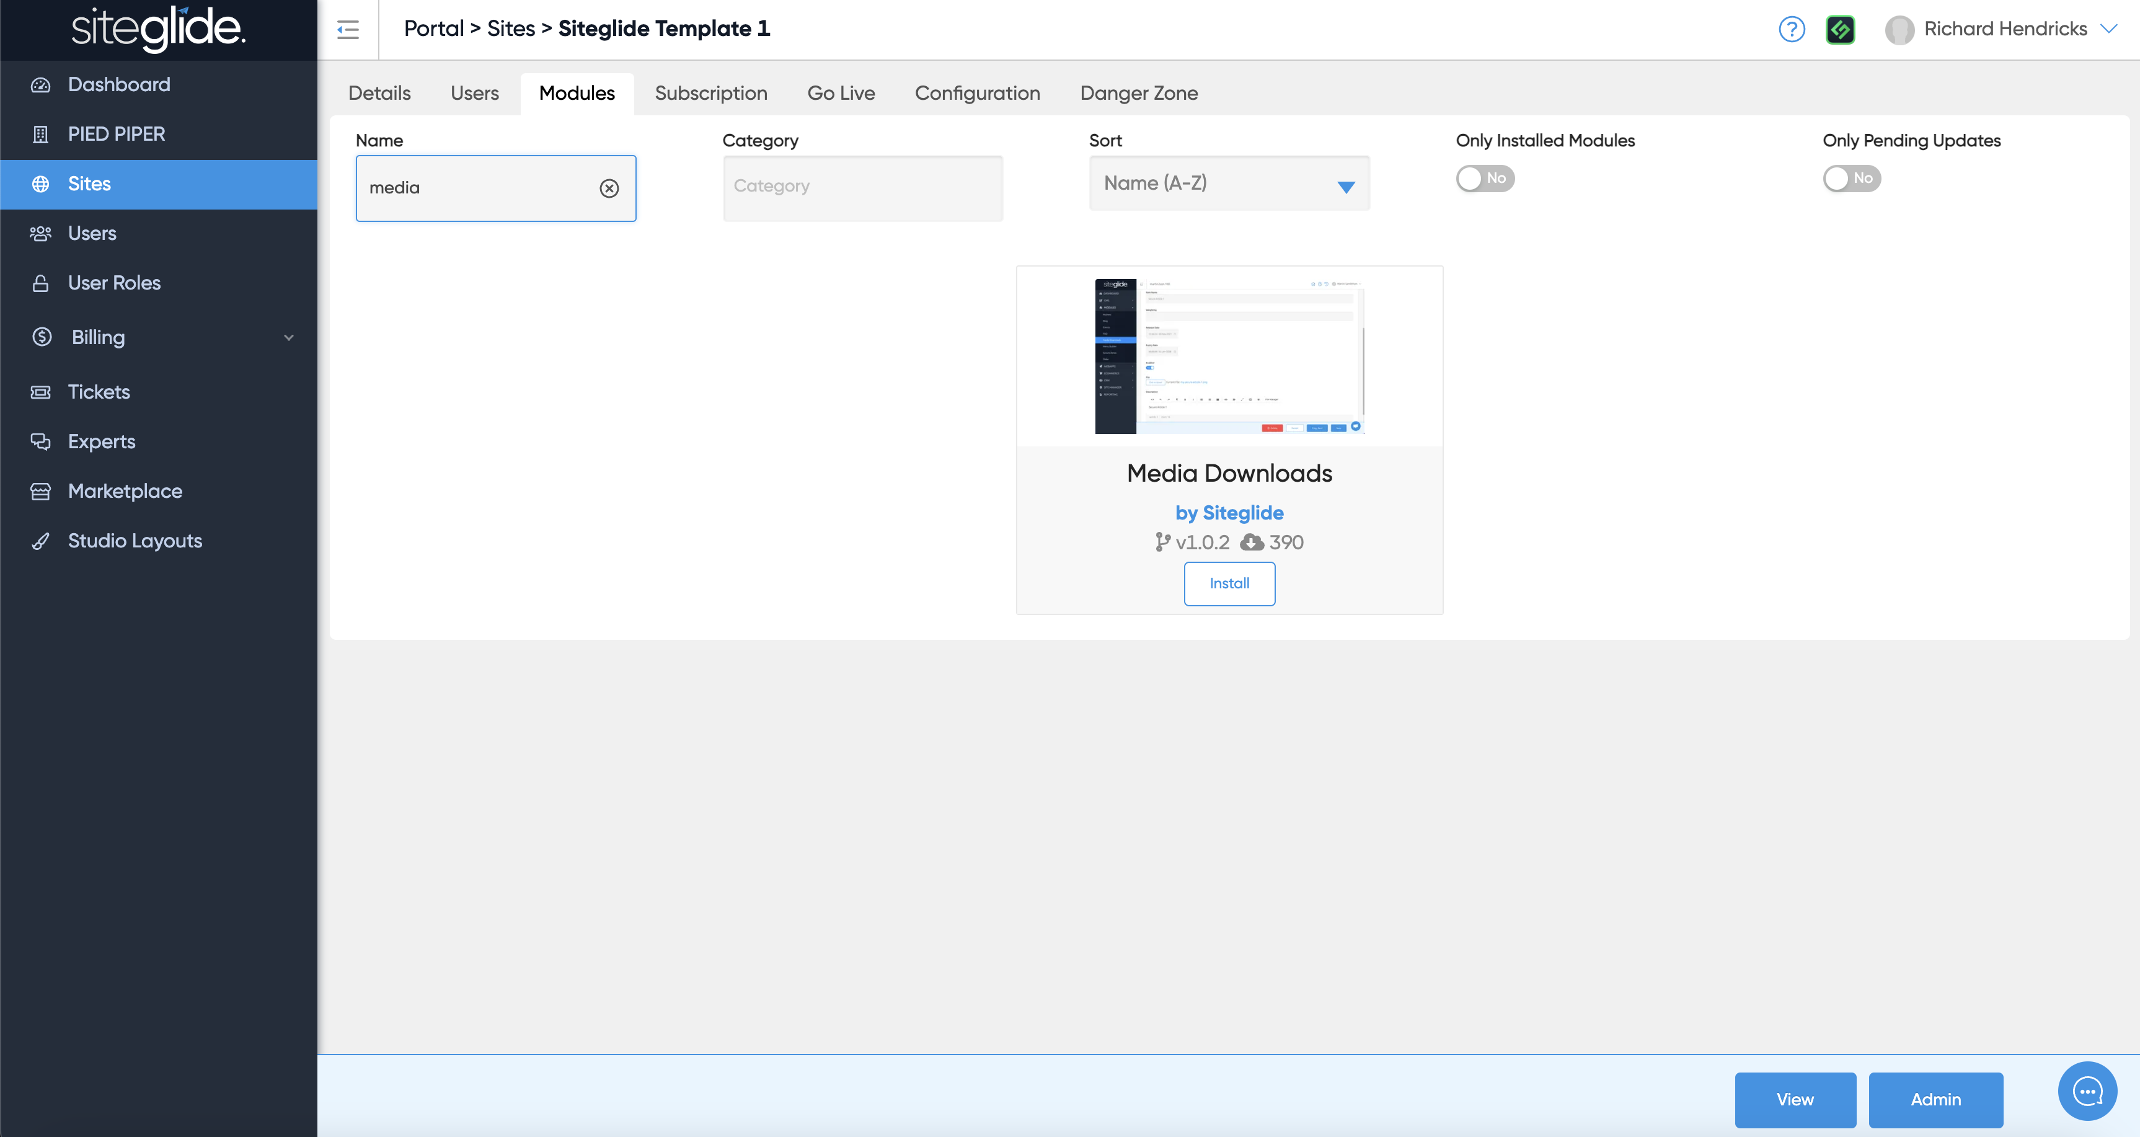Open Tickets in the sidebar
The image size is (2140, 1137).
coord(99,392)
